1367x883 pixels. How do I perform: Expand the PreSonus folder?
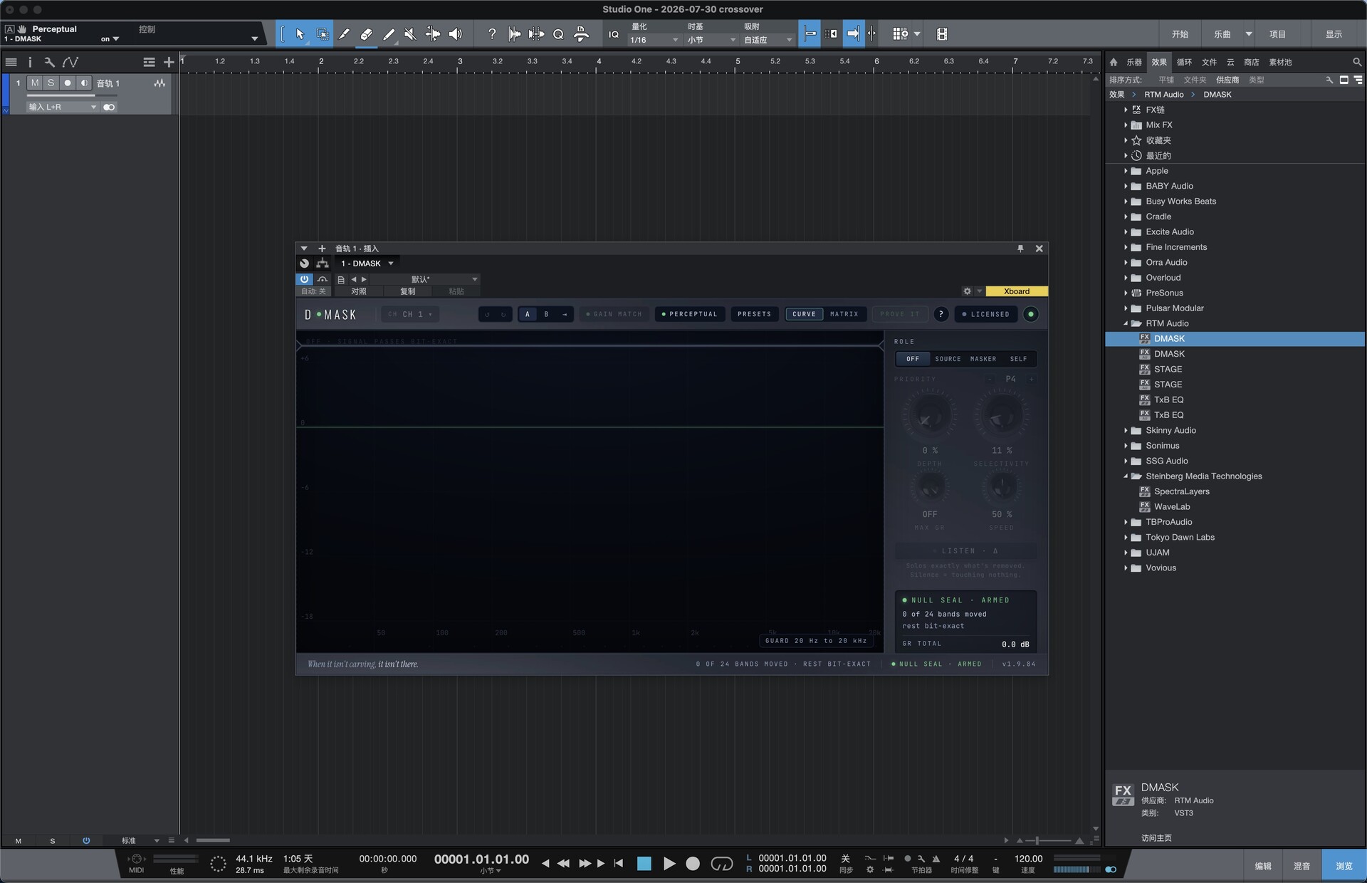click(x=1126, y=293)
